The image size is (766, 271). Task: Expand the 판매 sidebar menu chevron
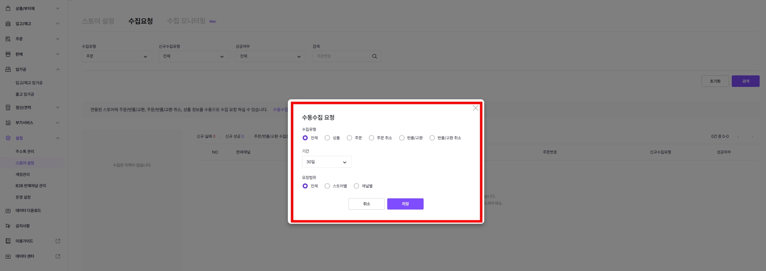click(x=58, y=54)
